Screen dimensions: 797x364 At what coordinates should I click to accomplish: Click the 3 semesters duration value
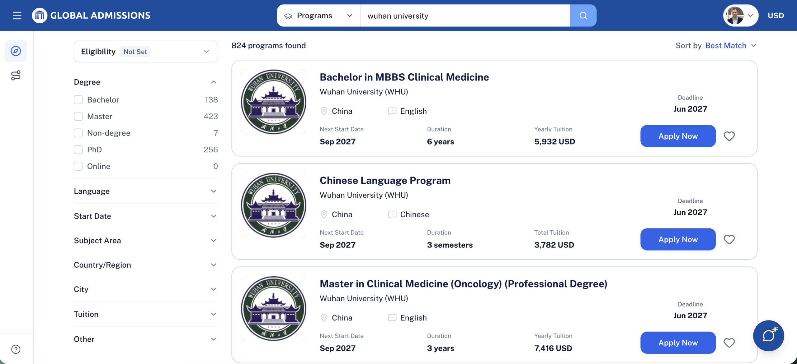pyautogui.click(x=450, y=245)
